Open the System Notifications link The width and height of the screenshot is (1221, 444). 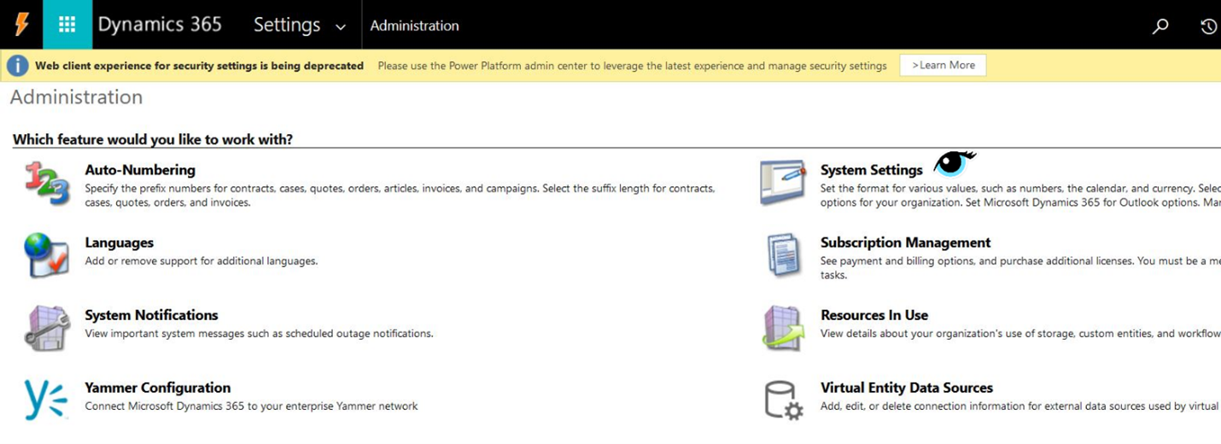click(151, 315)
